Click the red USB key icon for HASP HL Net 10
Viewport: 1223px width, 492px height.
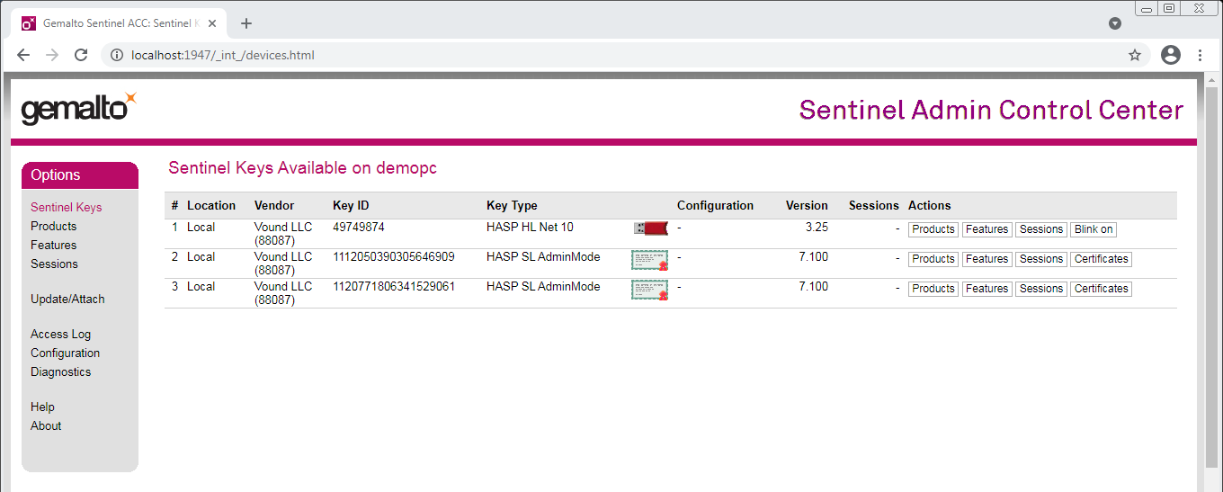[650, 228]
